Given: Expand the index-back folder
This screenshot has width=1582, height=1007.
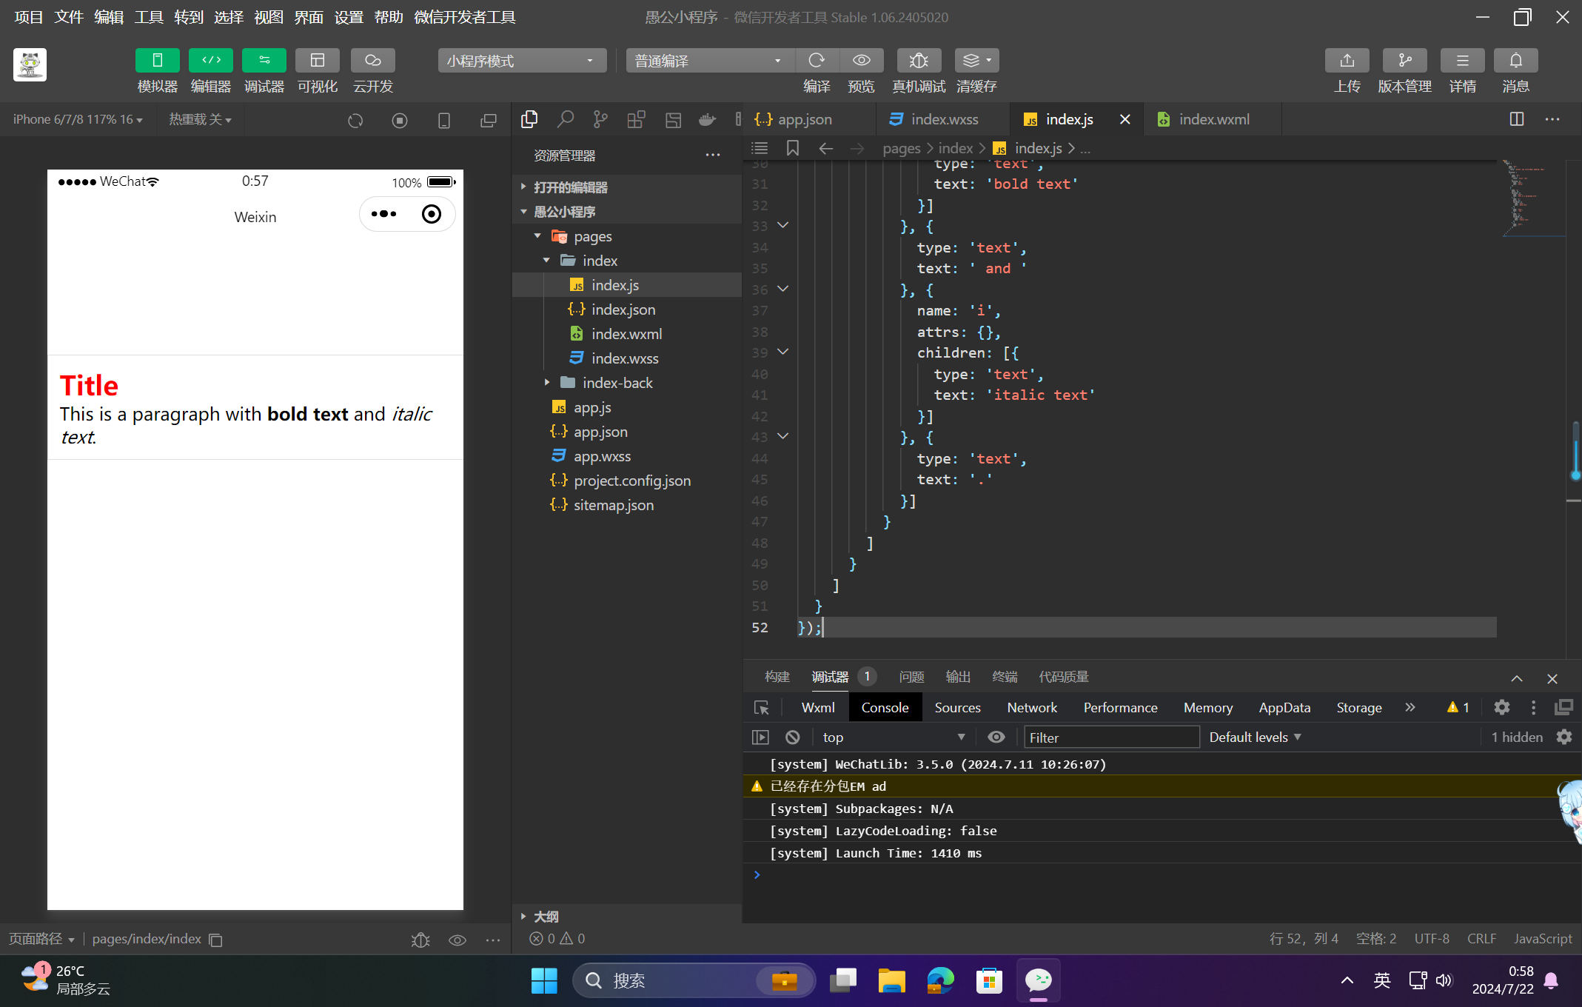Looking at the screenshot, I should [x=617, y=383].
